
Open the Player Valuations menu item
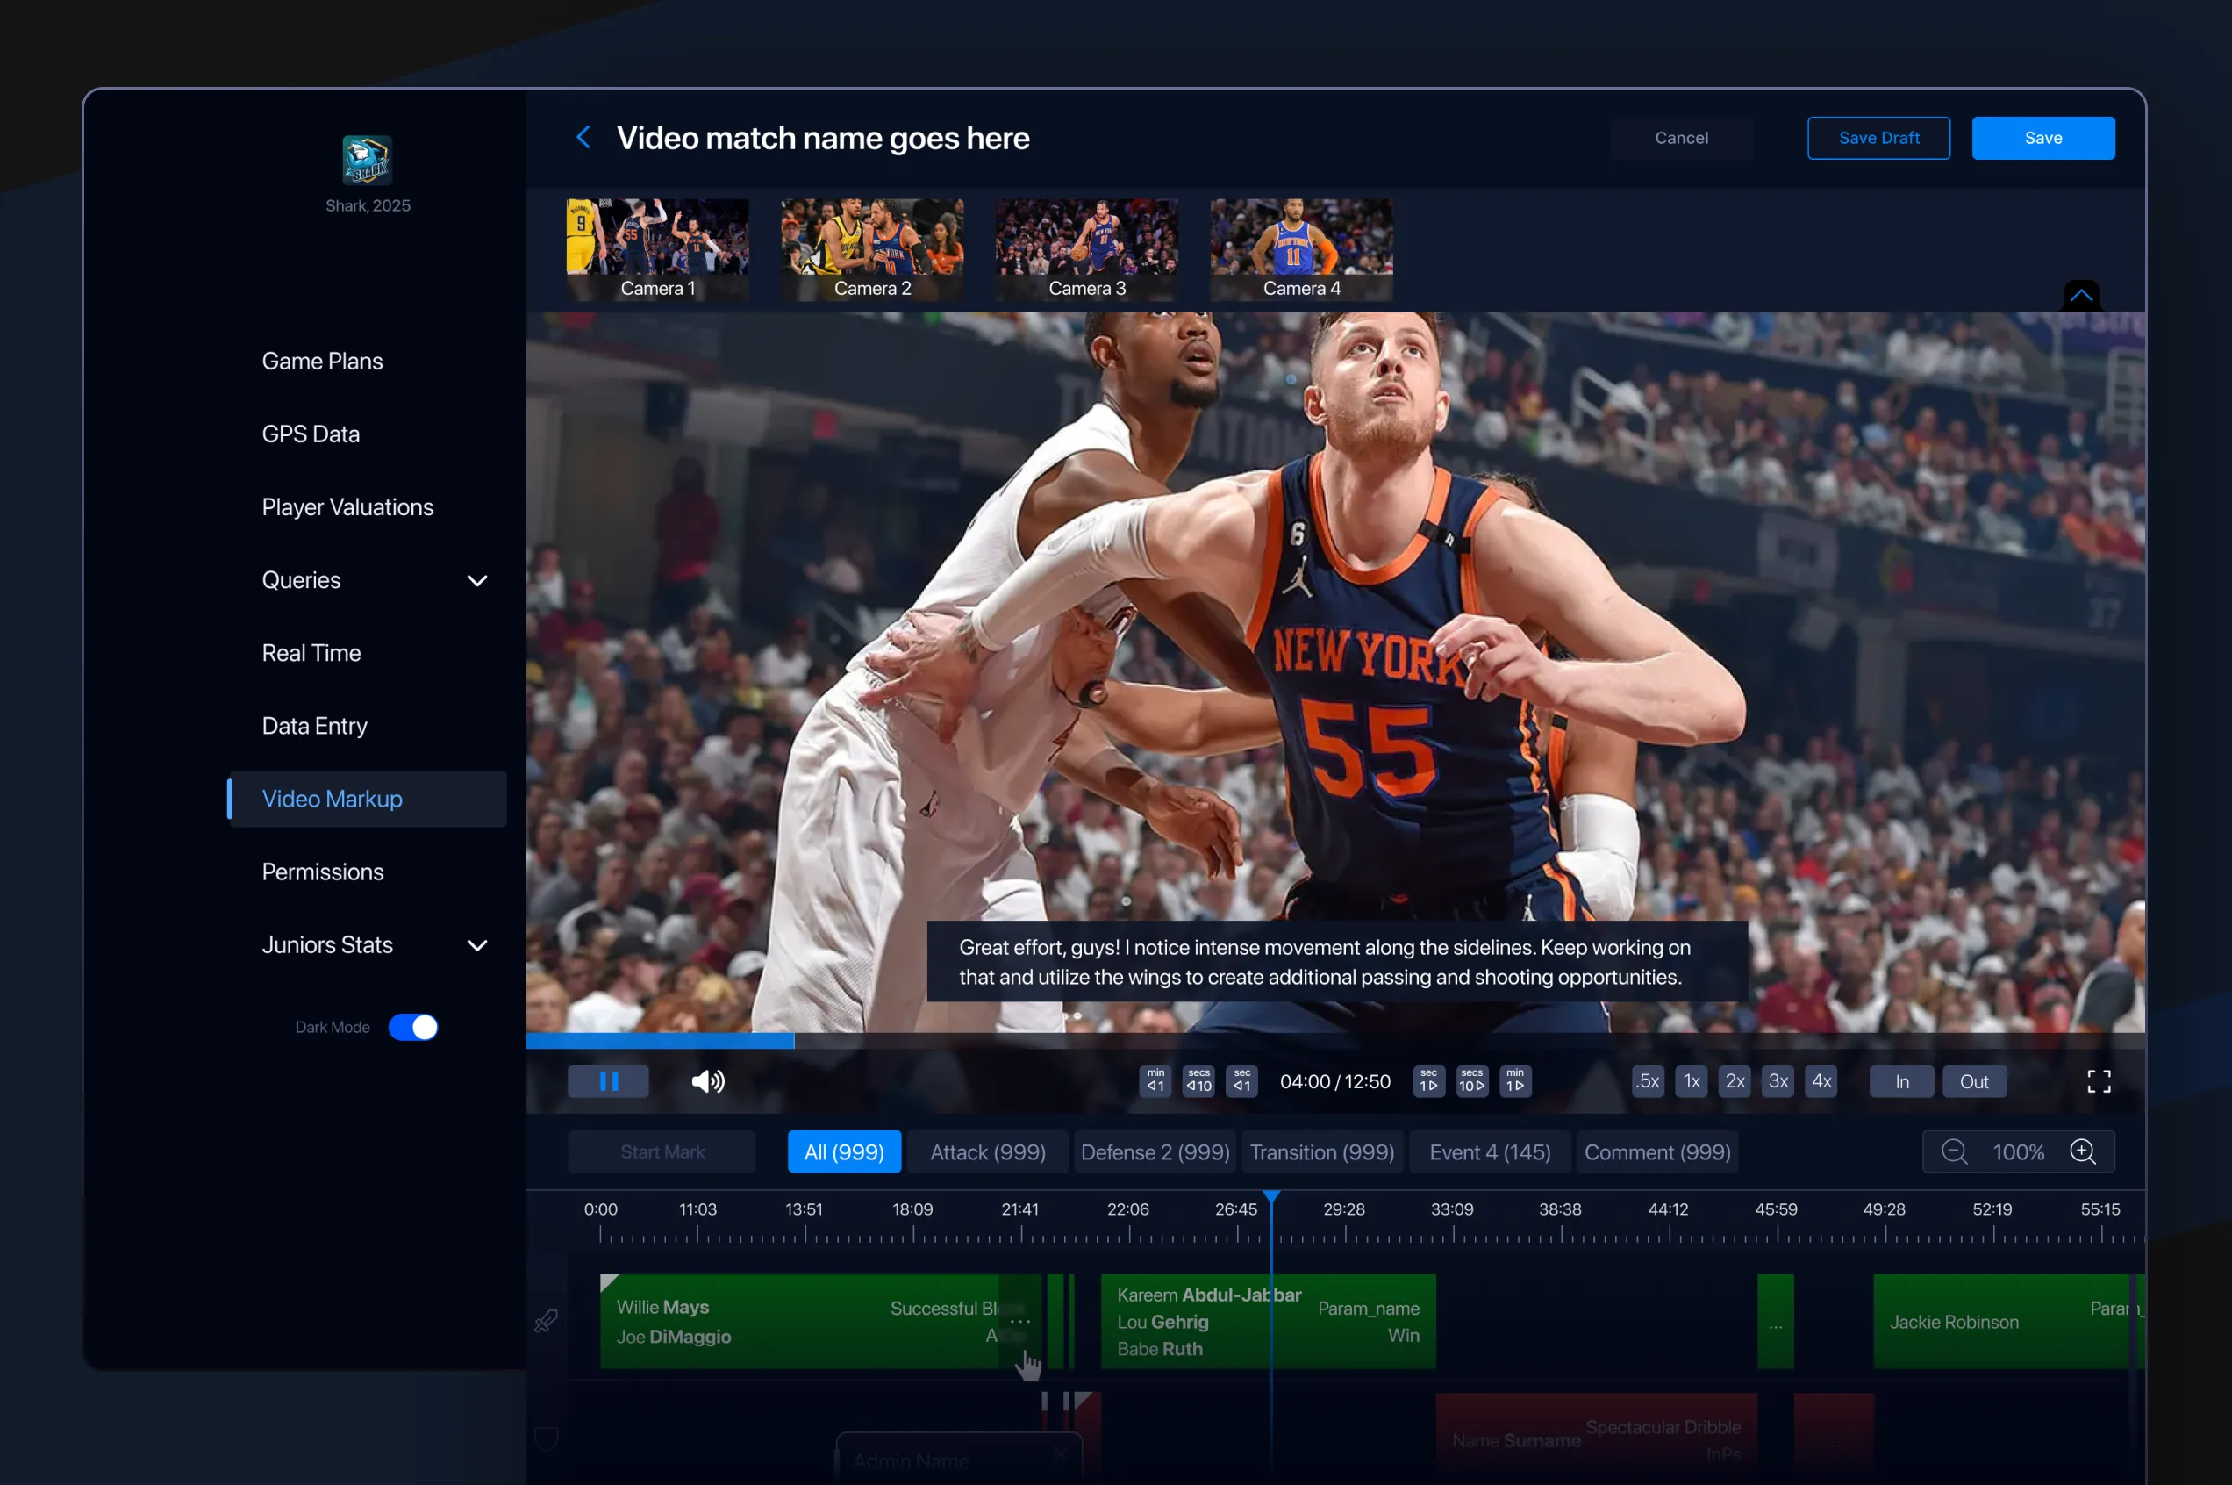[x=347, y=507]
